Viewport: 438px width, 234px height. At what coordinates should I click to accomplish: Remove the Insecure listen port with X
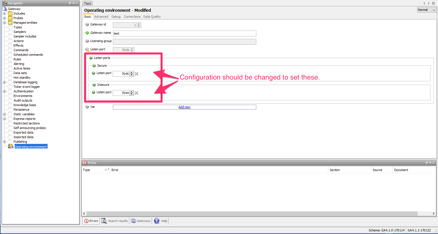(136, 93)
